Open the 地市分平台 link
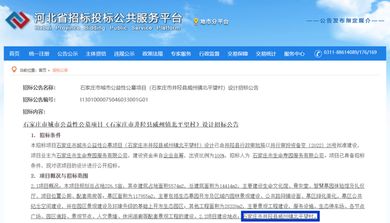Image resolution: width=390 pixels, height=223 pixels. click(x=214, y=22)
